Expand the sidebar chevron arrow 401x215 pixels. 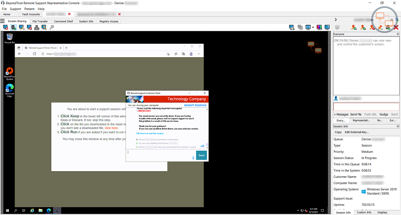point(336,20)
